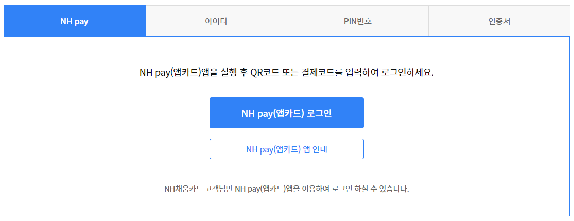Screen dimensions: 574x221
Task: Select the NH pay tab
Action: [x=75, y=21]
